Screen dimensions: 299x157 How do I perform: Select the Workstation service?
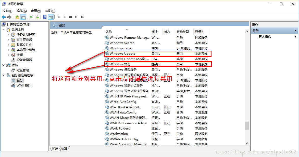pyautogui.click(x=156, y=134)
